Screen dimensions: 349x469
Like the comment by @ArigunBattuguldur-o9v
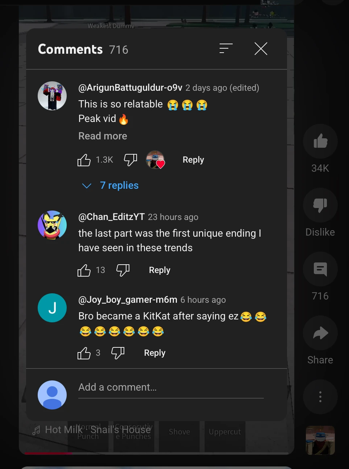click(x=84, y=160)
